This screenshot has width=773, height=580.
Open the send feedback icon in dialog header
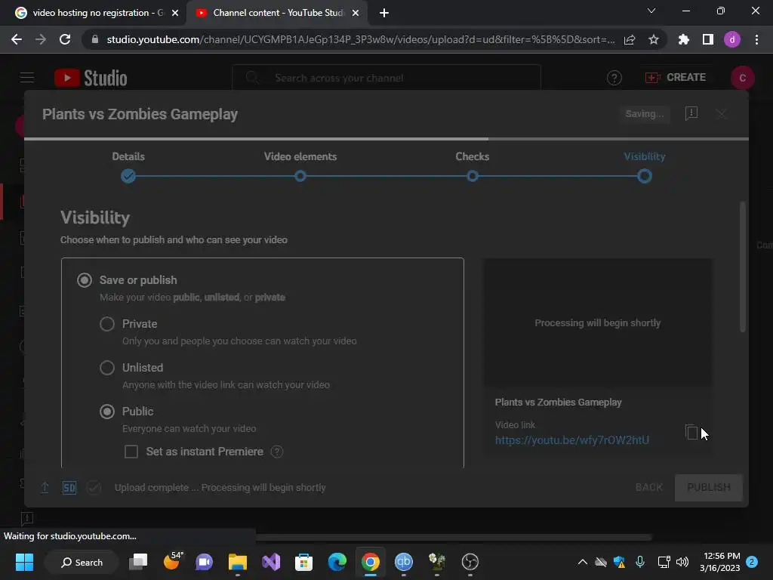691,113
